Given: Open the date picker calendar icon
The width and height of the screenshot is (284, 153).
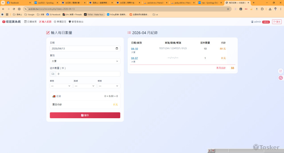Looking at the screenshot, I should click(x=117, y=49).
